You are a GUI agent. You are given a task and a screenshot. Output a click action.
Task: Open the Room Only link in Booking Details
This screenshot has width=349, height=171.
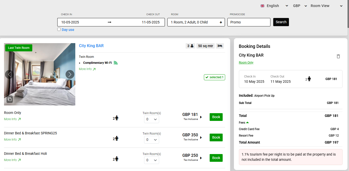click(246, 63)
